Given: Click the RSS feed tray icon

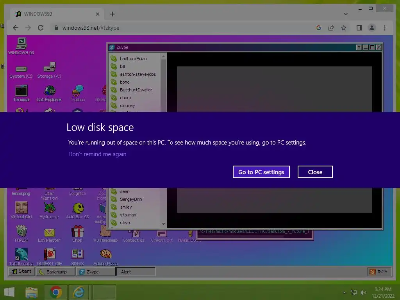Looking at the screenshot, I should 372,272.
